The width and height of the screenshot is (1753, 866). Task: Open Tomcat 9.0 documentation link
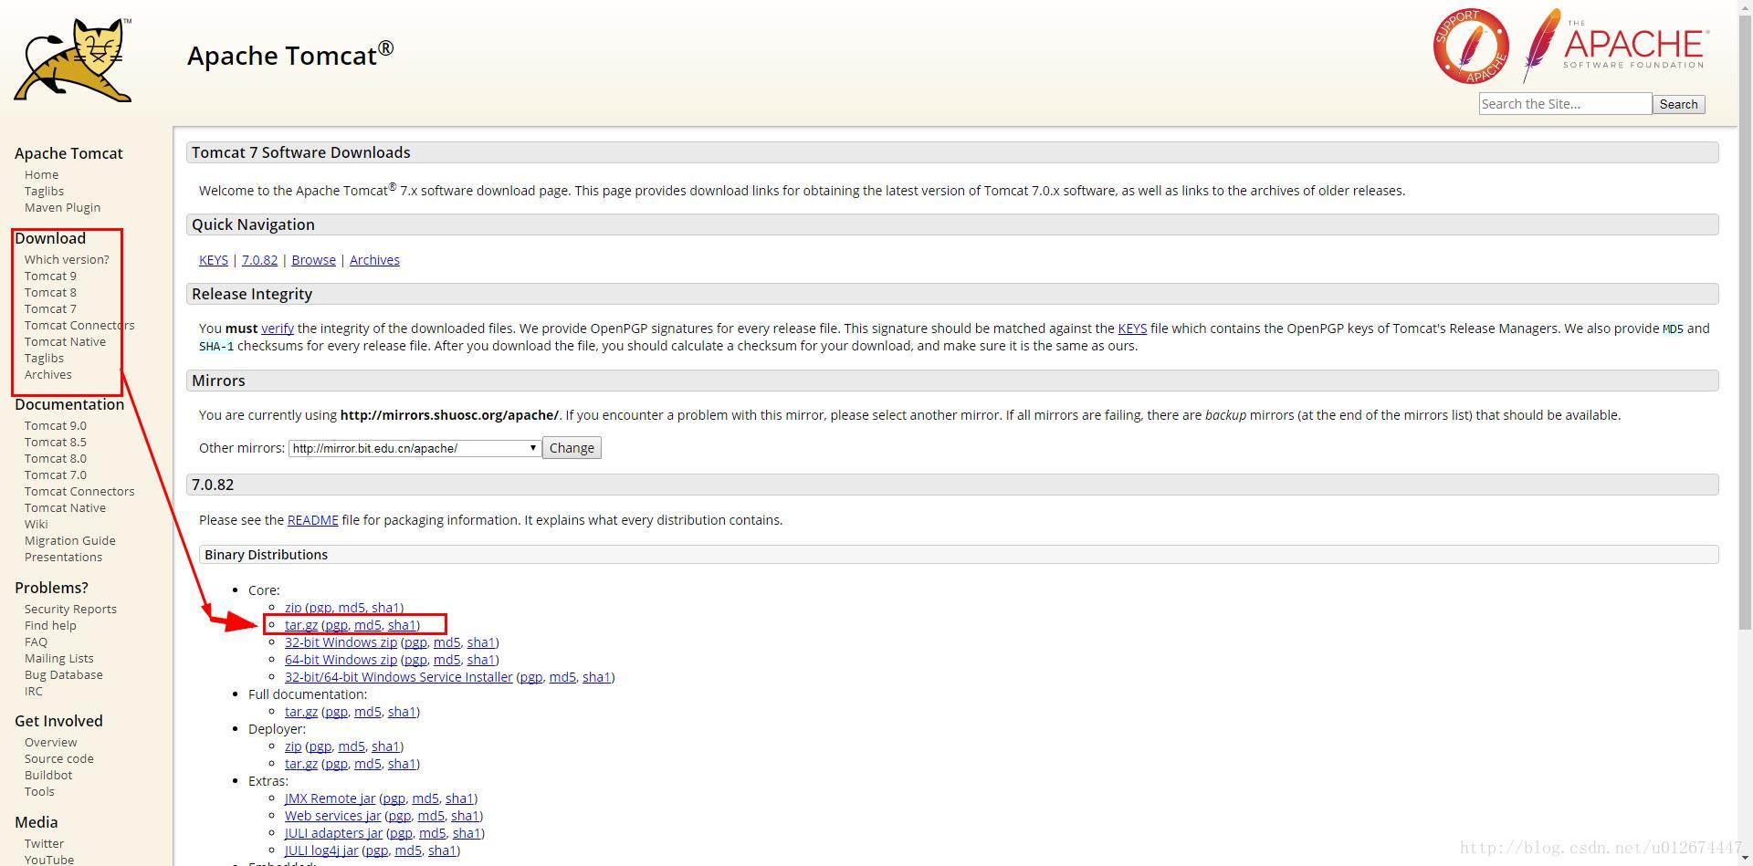[56, 425]
